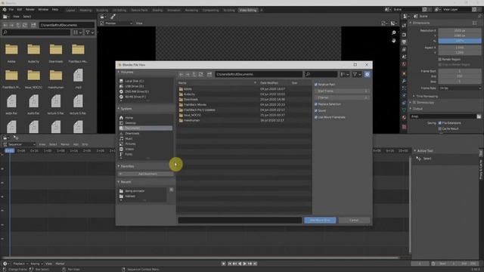
Task: Click the Start Frame field in dialog options
Action: click(342, 91)
